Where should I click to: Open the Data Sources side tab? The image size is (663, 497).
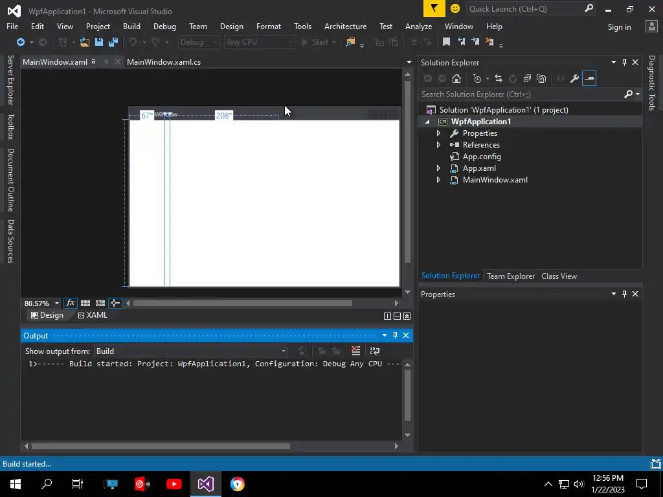pos(10,241)
